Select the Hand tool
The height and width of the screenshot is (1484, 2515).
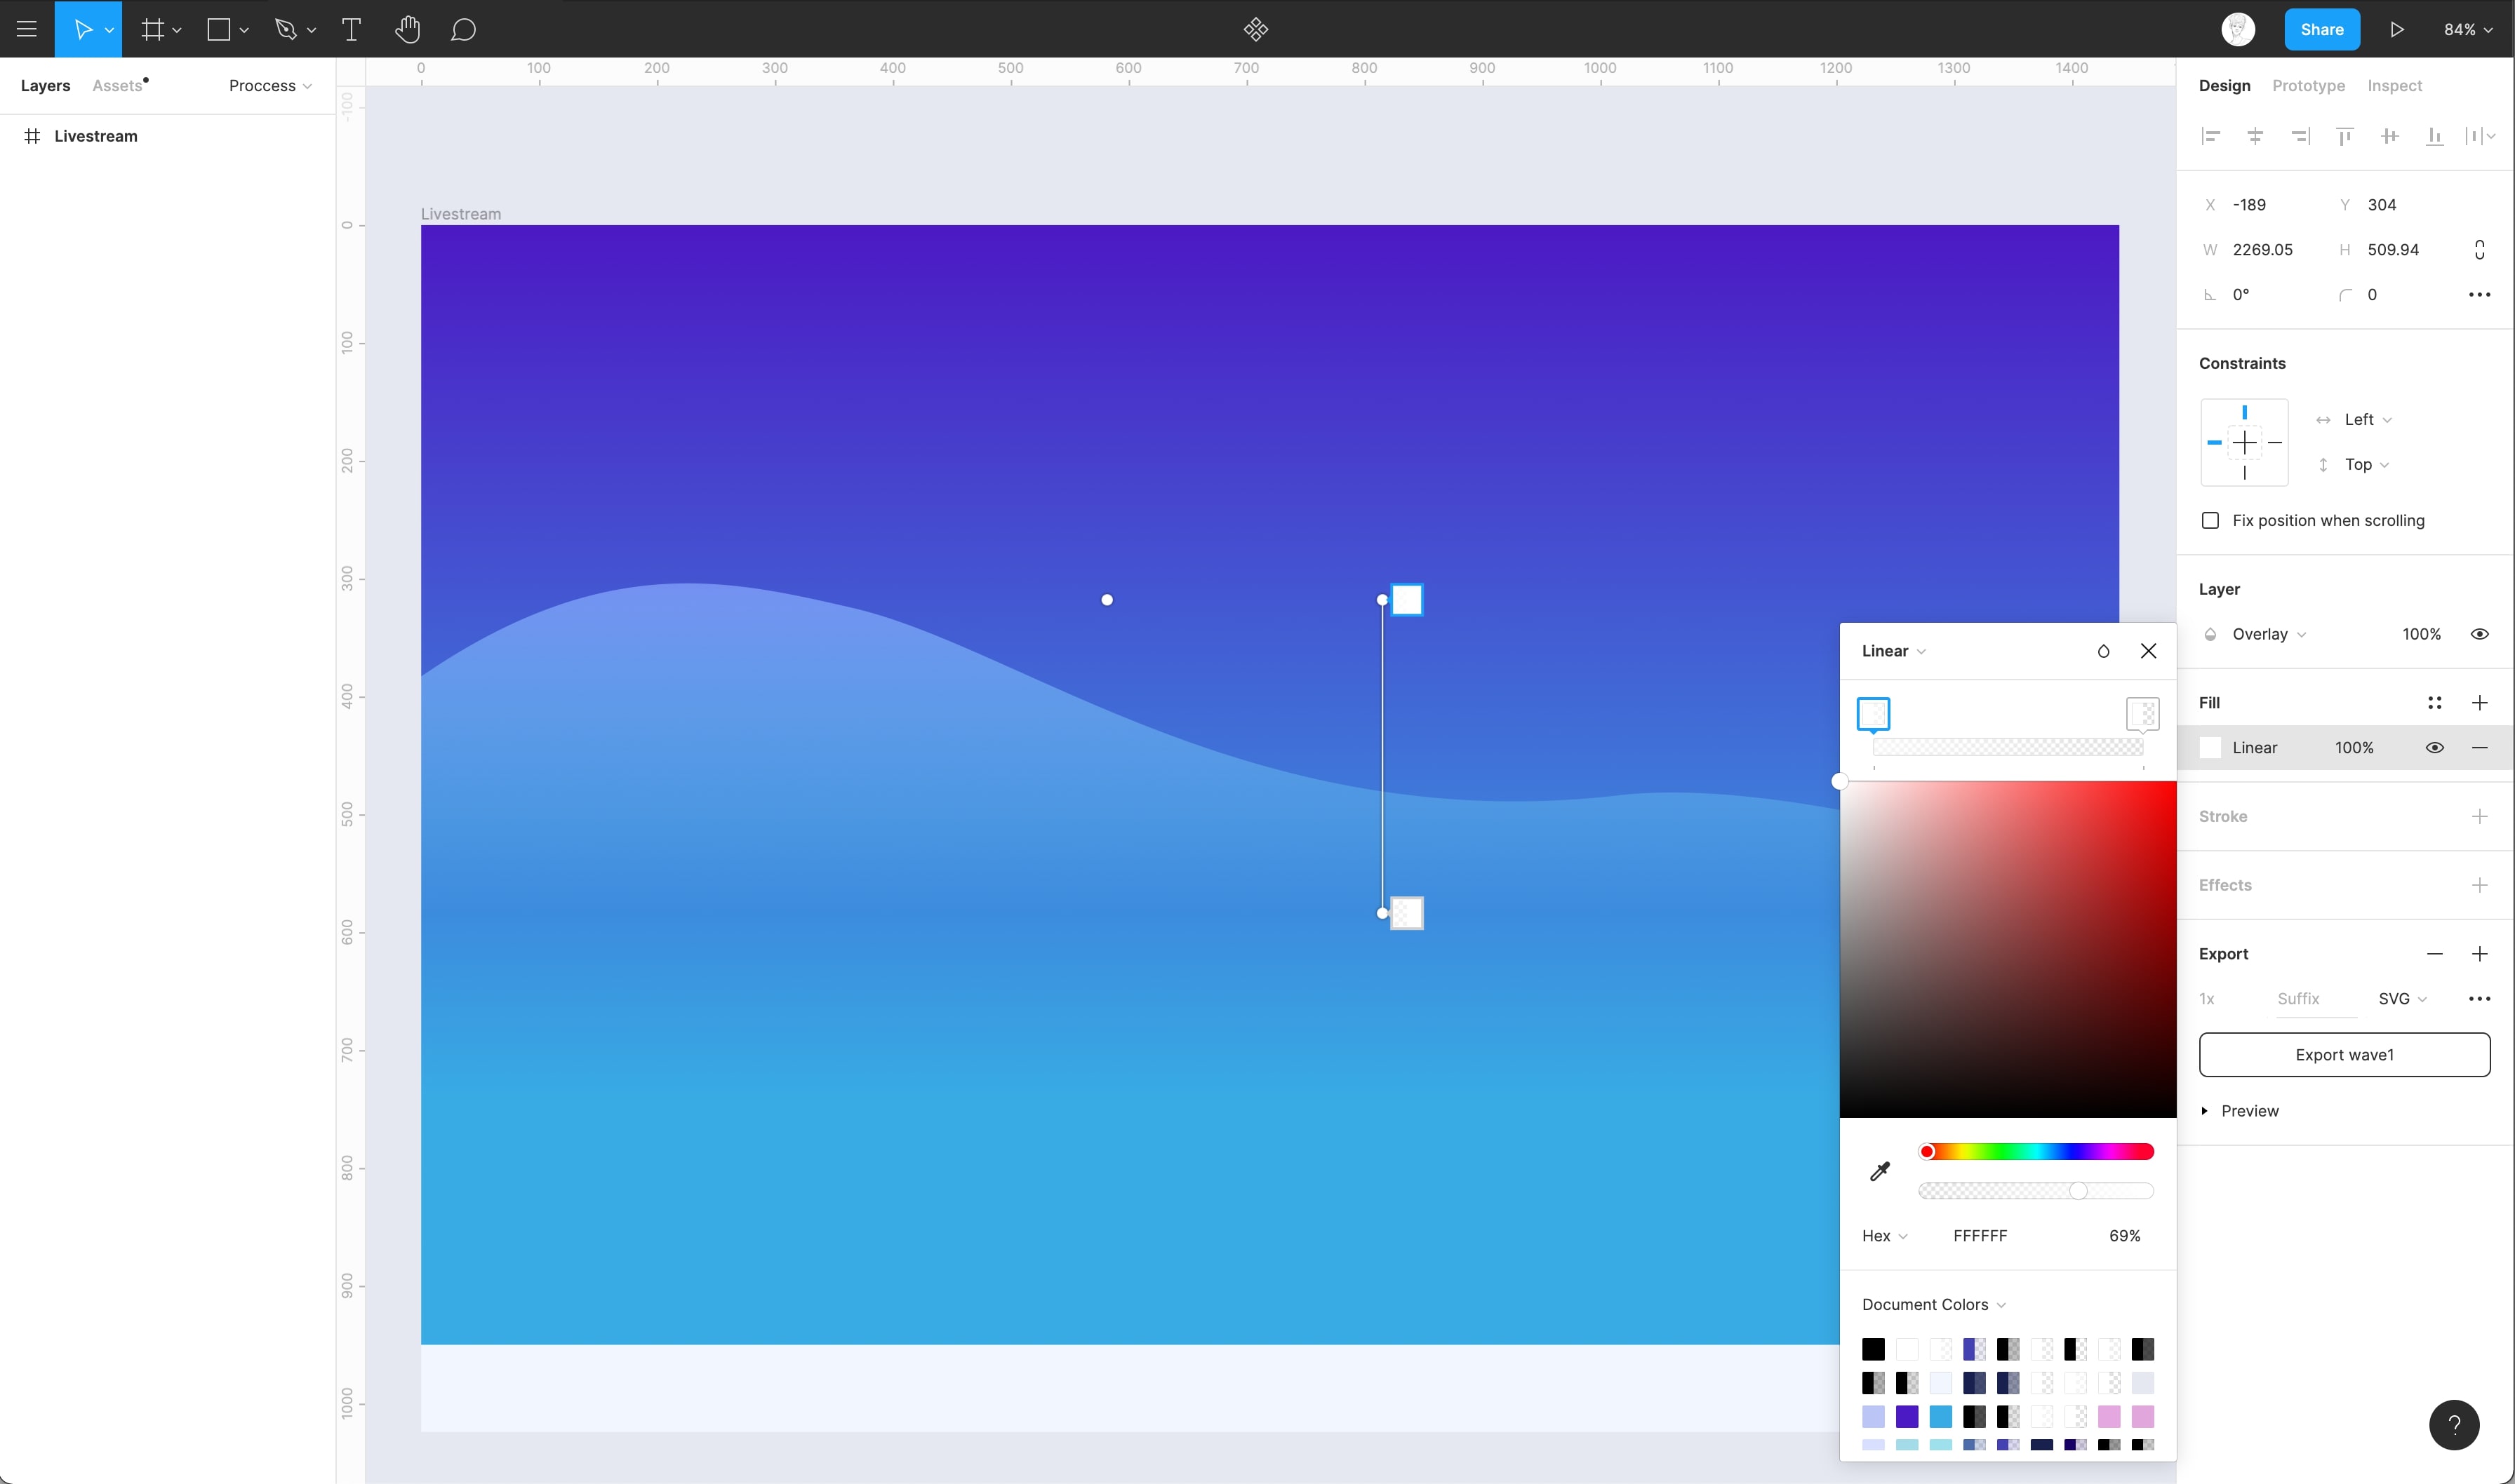[407, 29]
